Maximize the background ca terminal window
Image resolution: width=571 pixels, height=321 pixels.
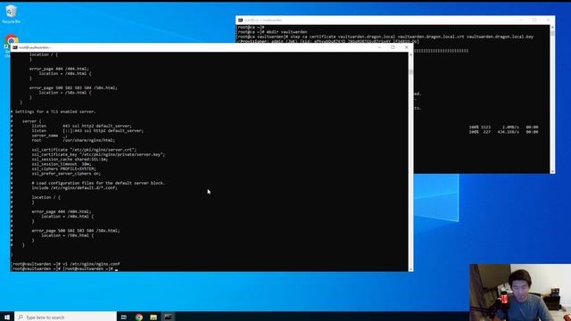534,20
